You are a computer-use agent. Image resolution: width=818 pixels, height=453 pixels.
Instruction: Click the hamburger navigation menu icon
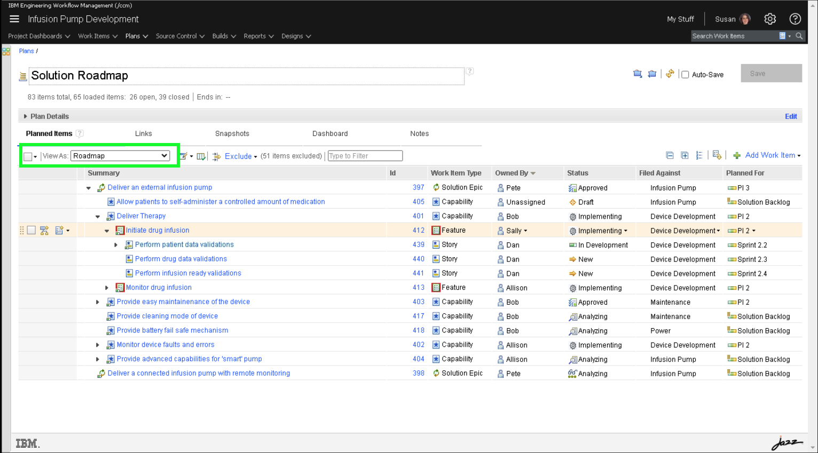[14, 19]
